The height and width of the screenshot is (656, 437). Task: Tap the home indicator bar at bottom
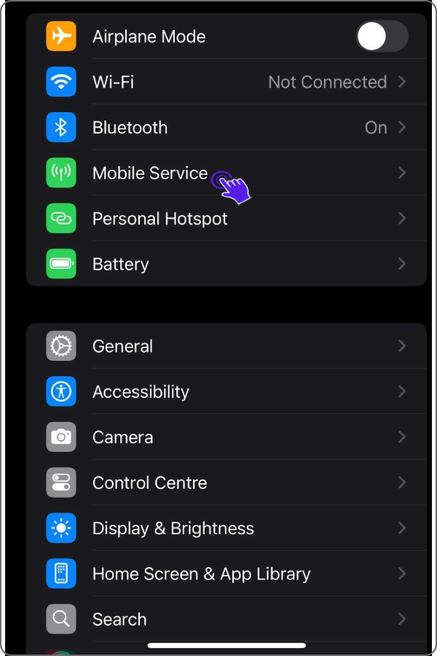click(227, 645)
